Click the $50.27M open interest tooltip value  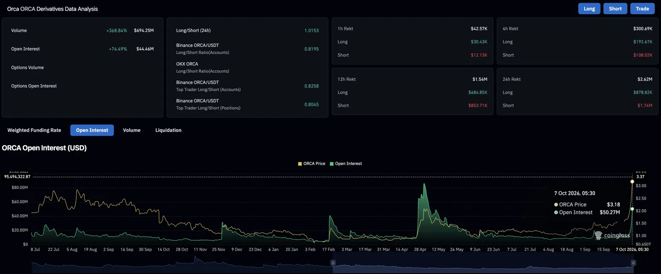pos(610,213)
